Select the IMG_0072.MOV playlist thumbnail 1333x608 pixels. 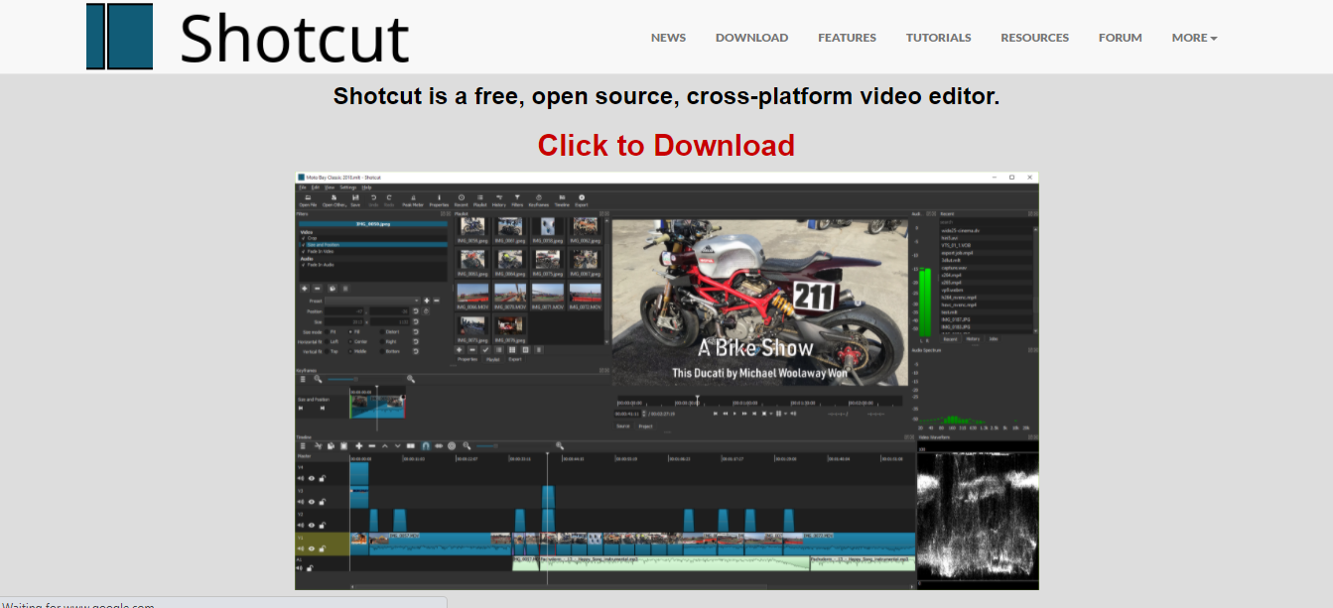pyautogui.click(x=585, y=297)
